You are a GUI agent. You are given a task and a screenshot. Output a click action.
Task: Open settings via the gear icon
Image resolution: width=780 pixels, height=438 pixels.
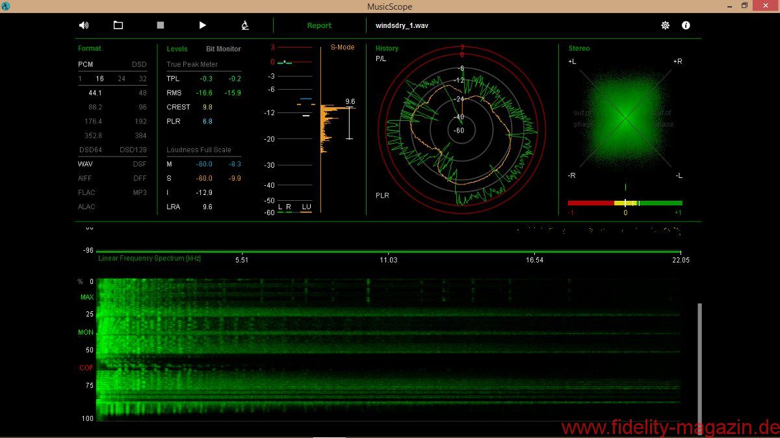click(665, 25)
